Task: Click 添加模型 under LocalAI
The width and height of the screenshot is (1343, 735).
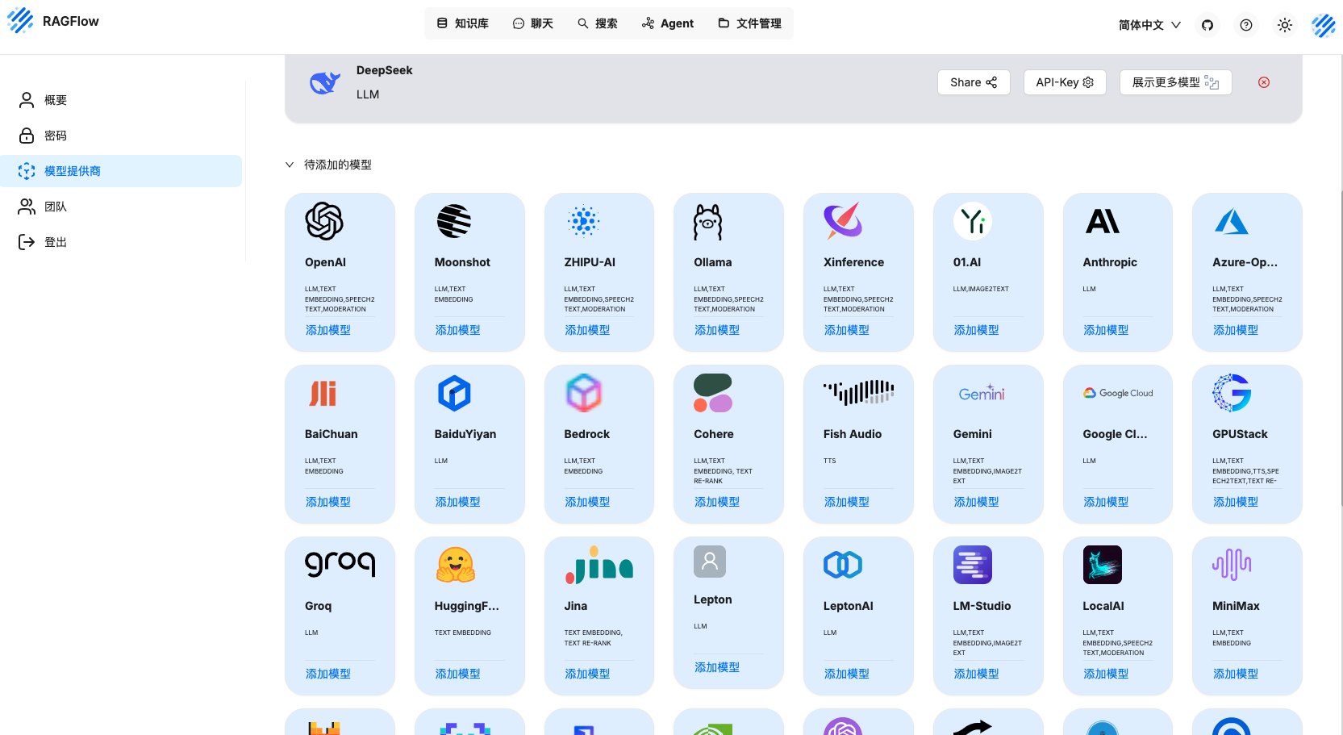Action: point(1106,674)
